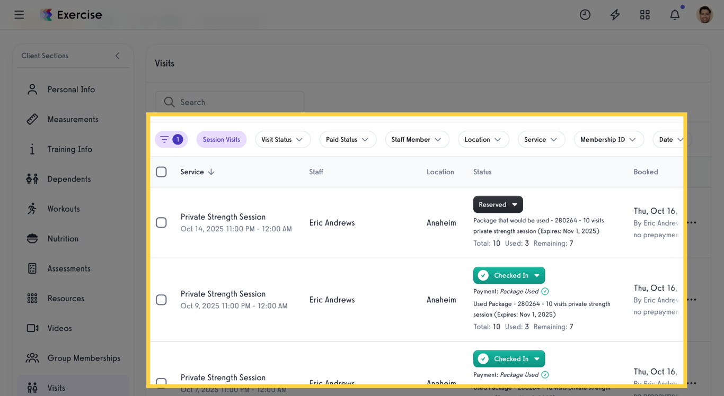Click the recent history clock icon

pos(585,14)
